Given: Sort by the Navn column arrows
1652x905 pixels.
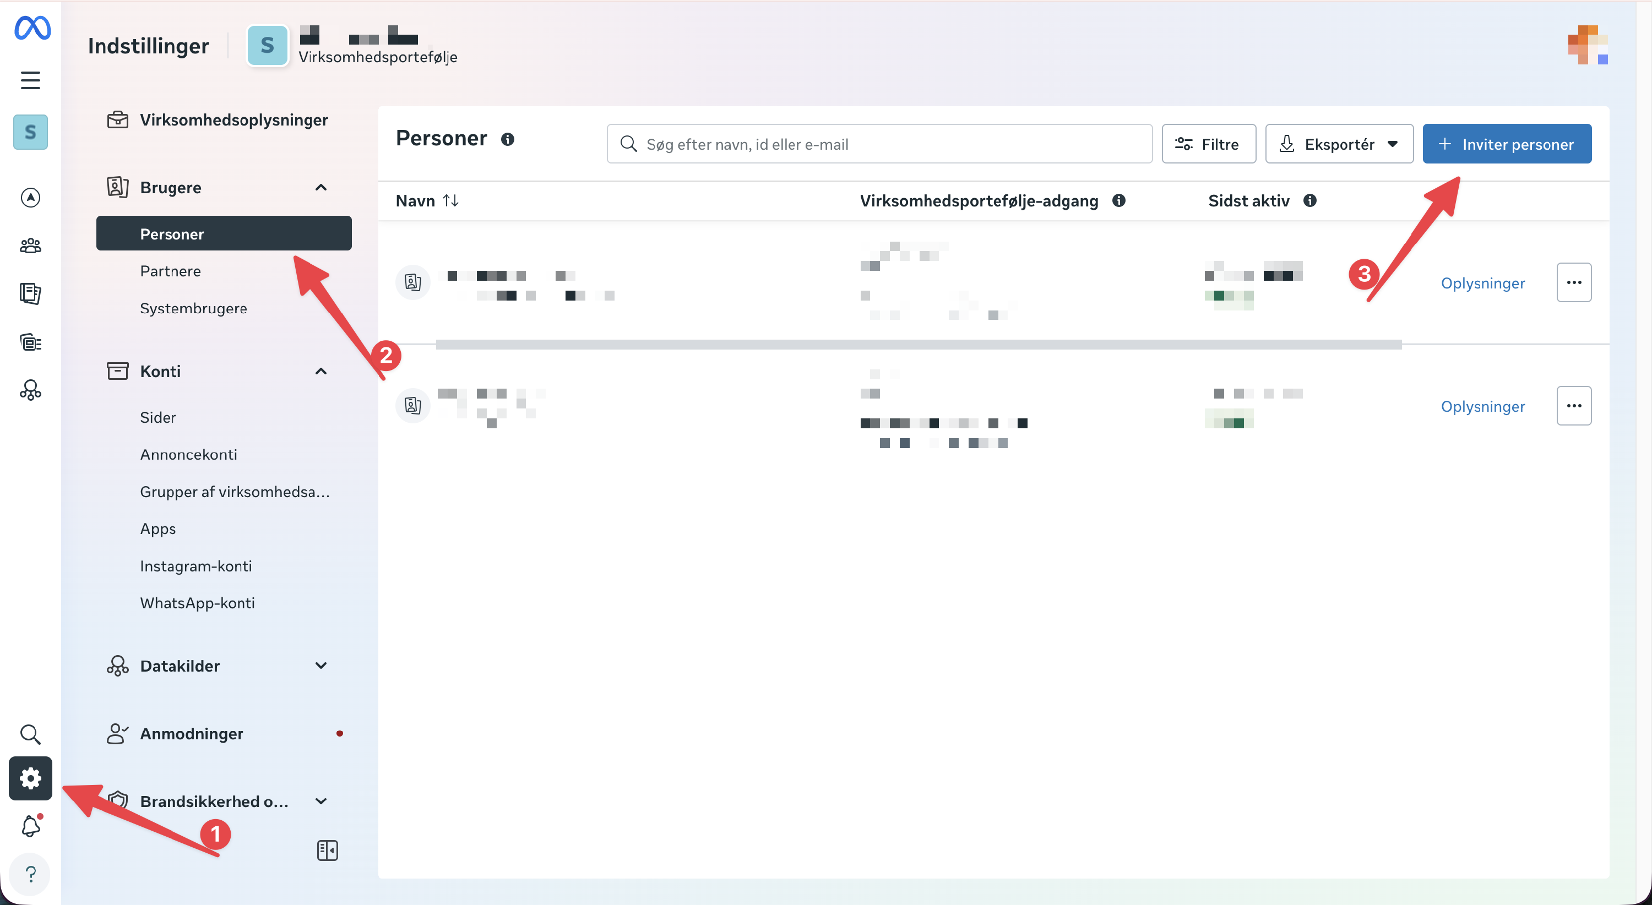Looking at the screenshot, I should coord(451,200).
